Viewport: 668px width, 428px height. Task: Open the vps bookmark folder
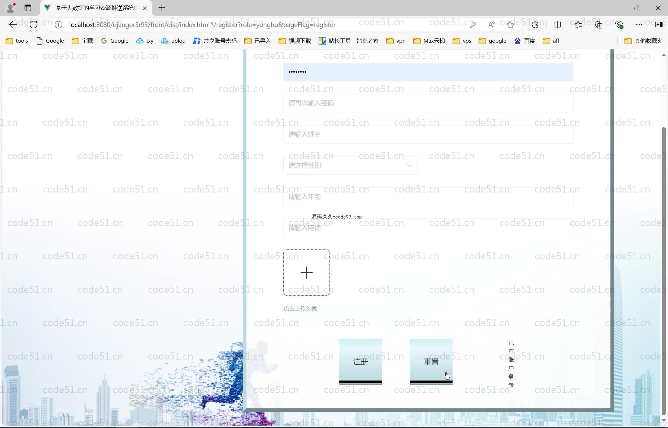coord(462,41)
